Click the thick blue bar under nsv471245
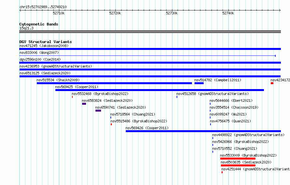 (150, 49)
